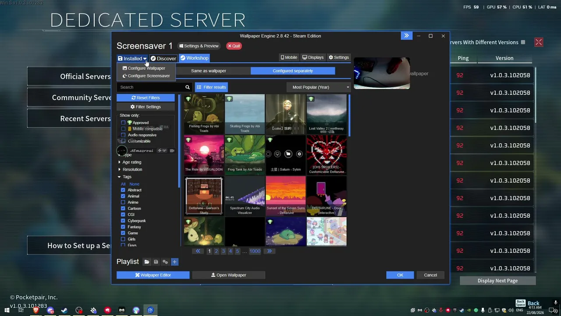Click the Wallpaper Engine taskbar icon

[150, 310]
